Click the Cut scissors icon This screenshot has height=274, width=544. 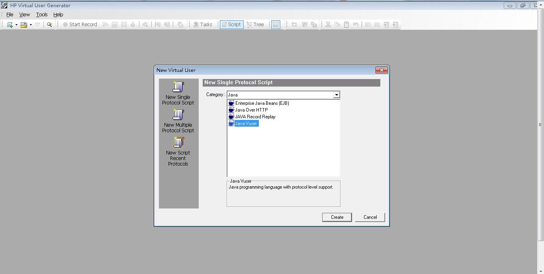[x=328, y=25]
